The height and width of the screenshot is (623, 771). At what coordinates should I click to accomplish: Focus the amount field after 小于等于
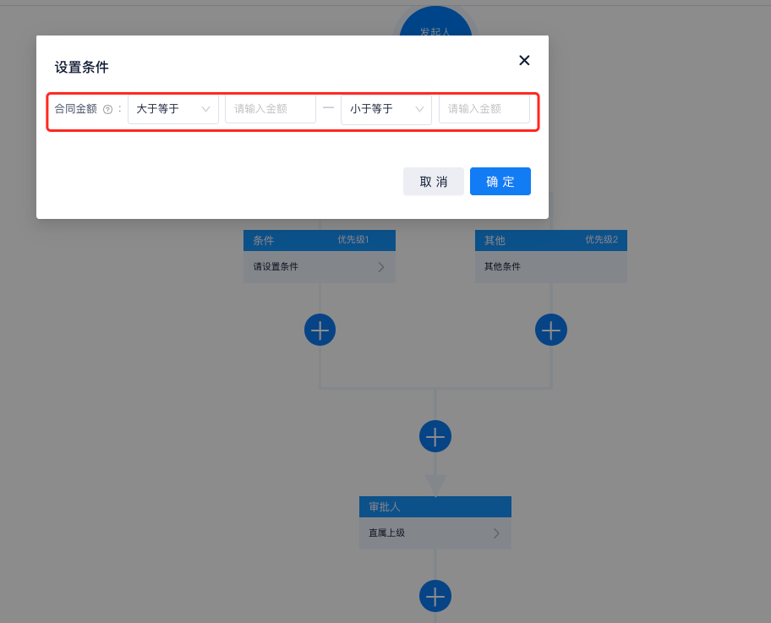[x=484, y=109]
